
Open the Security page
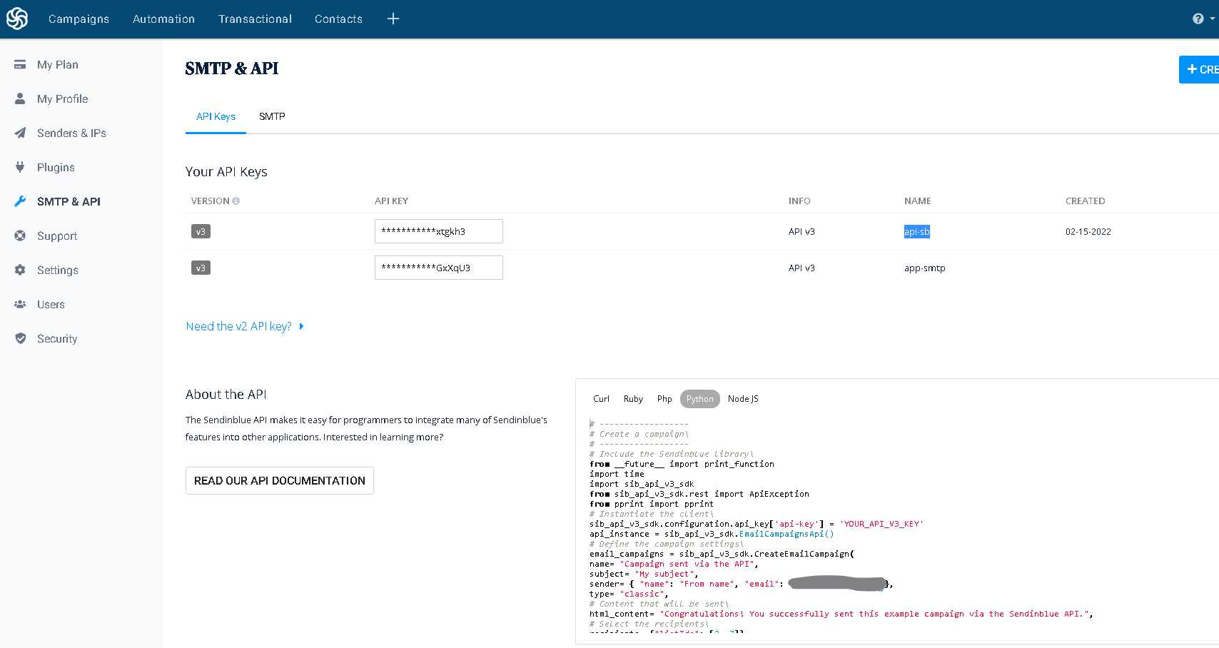tap(57, 338)
